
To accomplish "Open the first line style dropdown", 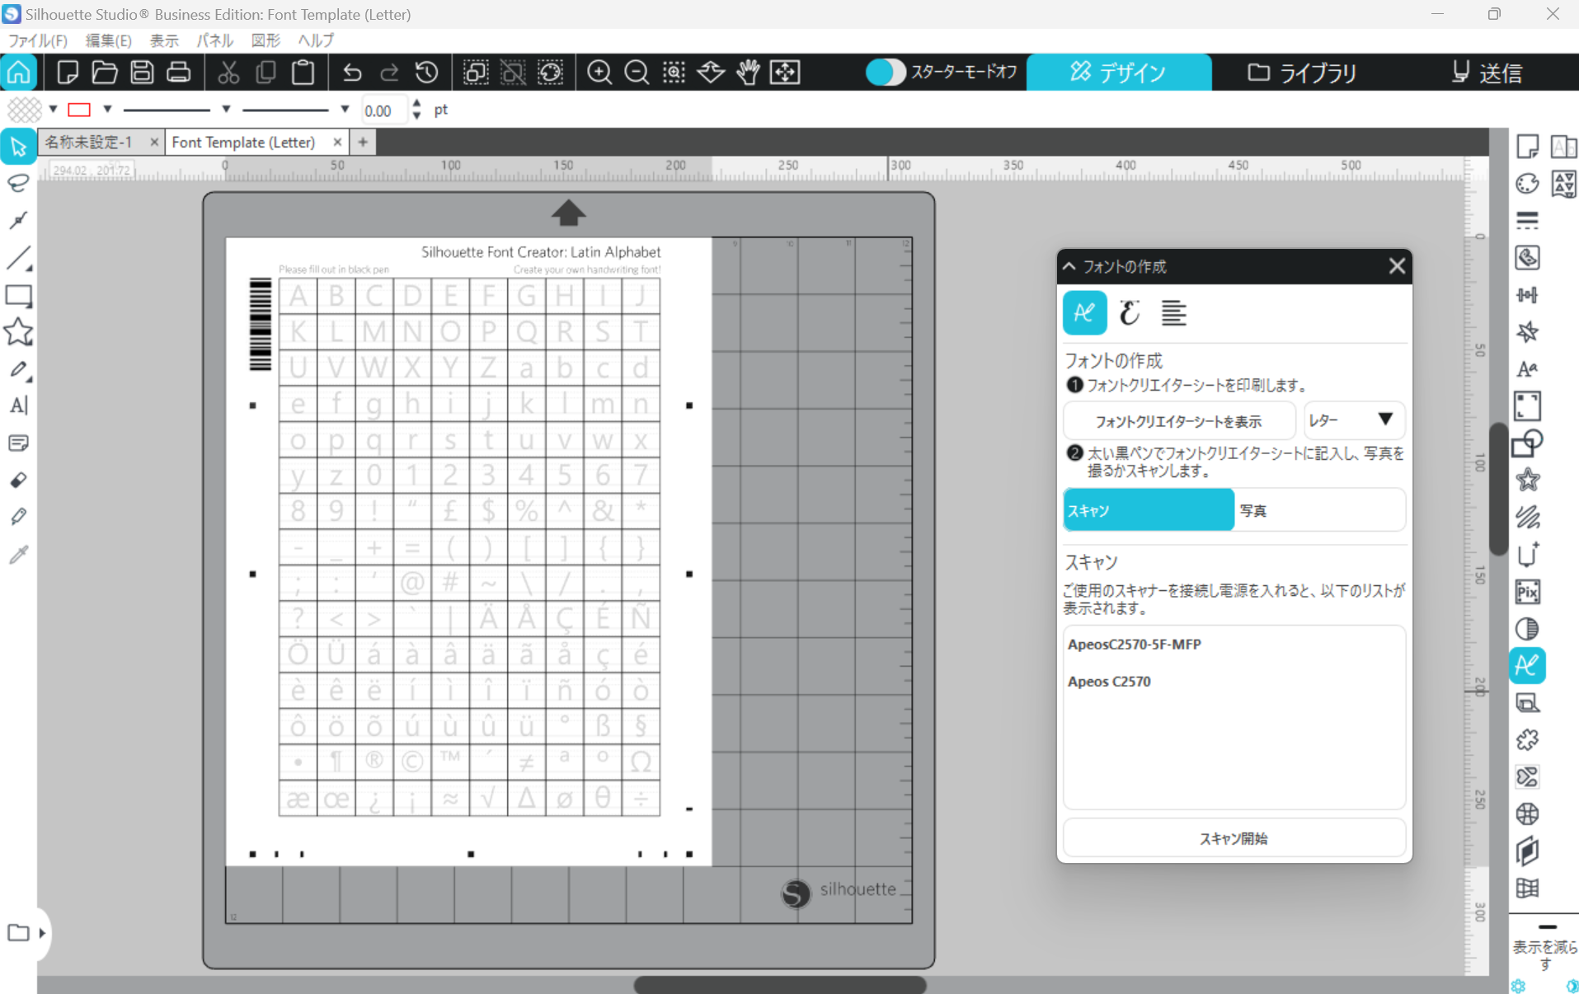I will (225, 109).
